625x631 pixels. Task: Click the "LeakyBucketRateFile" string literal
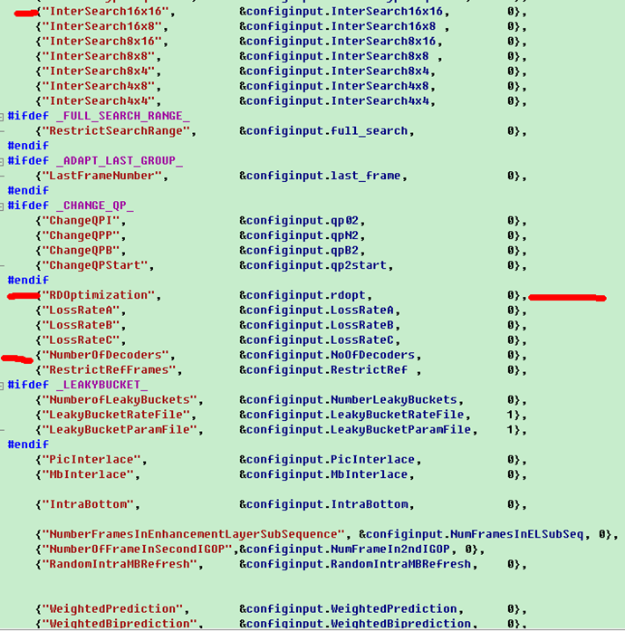pyautogui.click(x=116, y=415)
